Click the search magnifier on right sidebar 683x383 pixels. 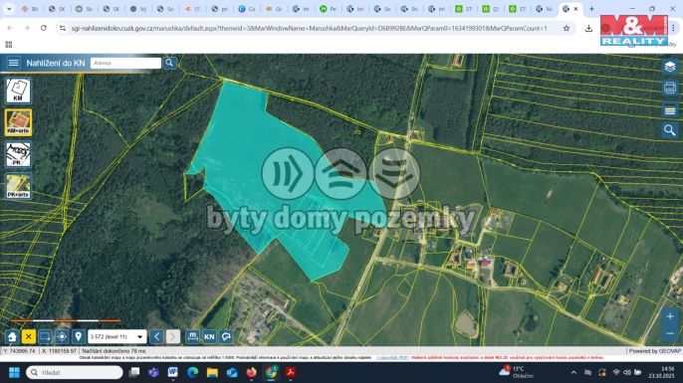click(x=669, y=130)
